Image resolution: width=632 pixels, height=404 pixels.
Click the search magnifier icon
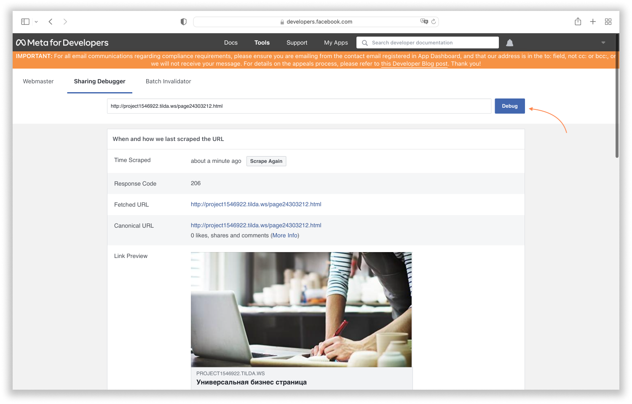(x=365, y=43)
